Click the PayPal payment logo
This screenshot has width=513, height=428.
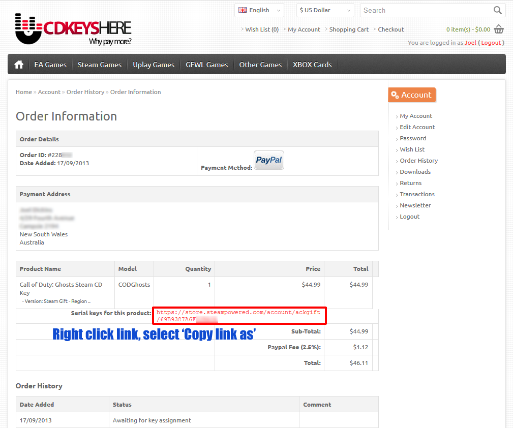269,160
